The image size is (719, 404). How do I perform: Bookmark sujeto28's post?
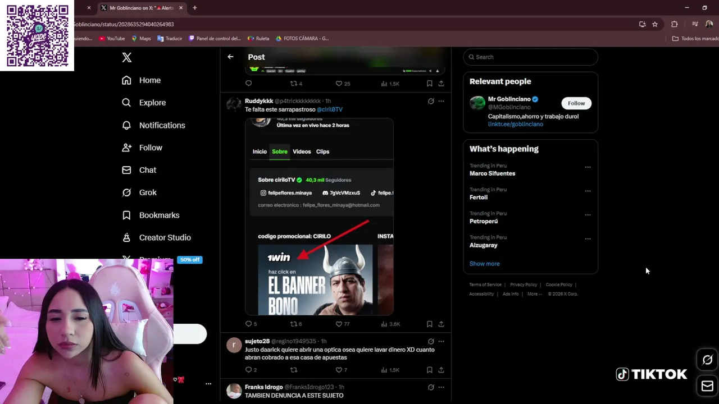429,370
